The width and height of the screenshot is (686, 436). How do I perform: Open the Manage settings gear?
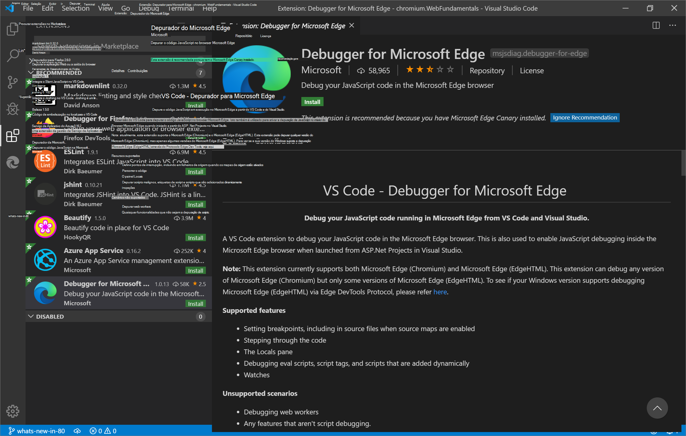pyautogui.click(x=12, y=411)
